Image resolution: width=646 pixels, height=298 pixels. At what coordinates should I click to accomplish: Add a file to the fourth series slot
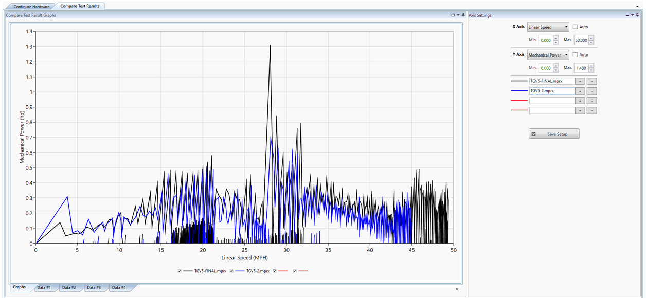(x=580, y=110)
